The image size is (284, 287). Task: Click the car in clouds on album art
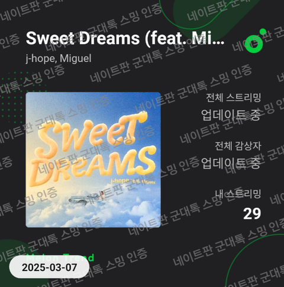80,199
